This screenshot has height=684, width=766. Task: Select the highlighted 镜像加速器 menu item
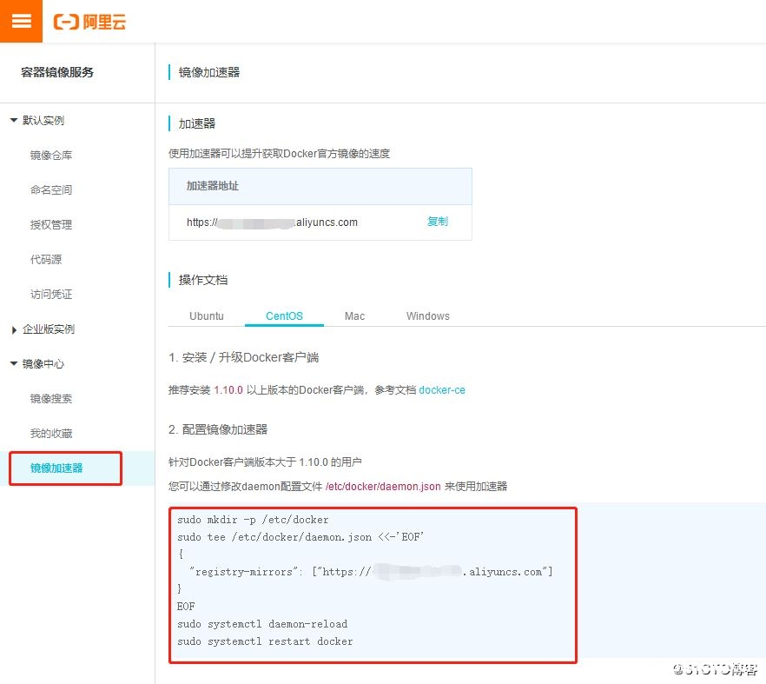pos(59,468)
